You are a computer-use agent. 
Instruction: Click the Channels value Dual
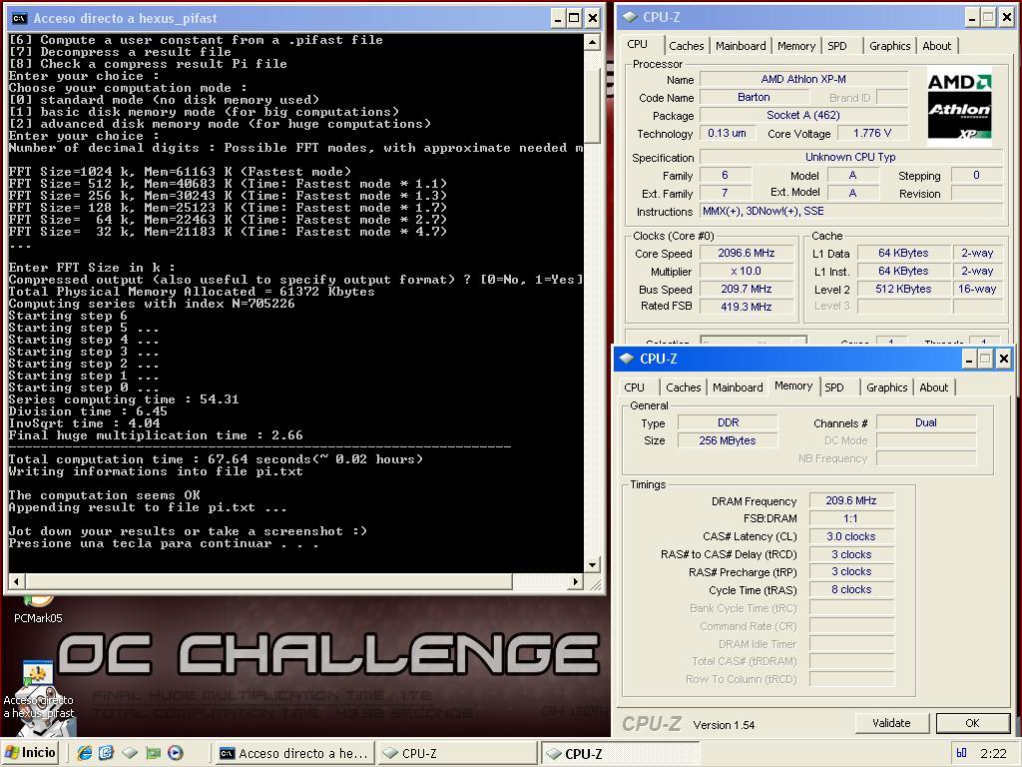tap(926, 422)
